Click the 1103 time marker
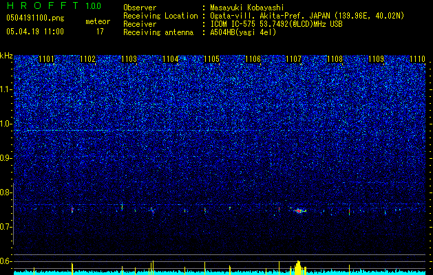This screenshot has height=275, width=433. pyautogui.click(x=129, y=59)
